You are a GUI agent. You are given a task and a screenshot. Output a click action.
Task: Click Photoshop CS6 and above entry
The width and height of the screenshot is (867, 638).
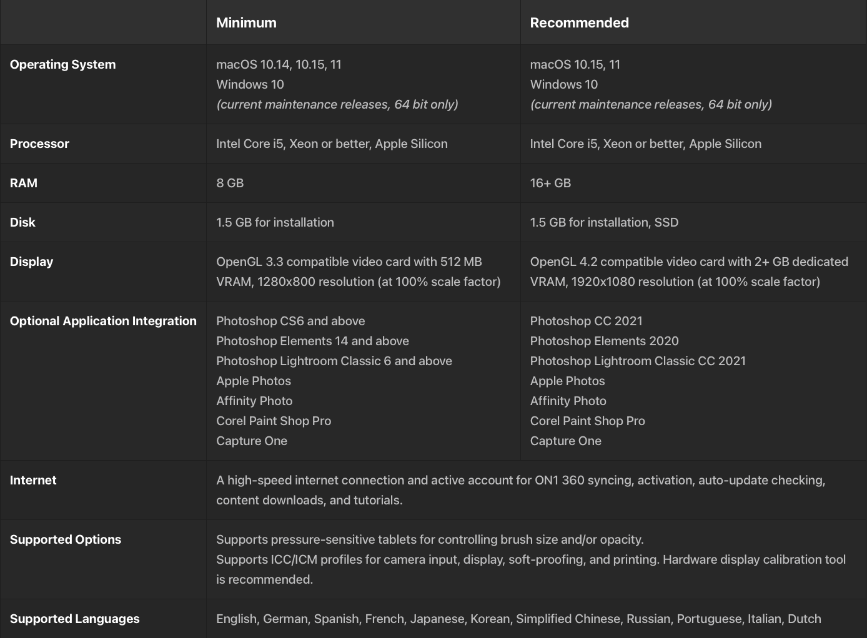coord(290,321)
